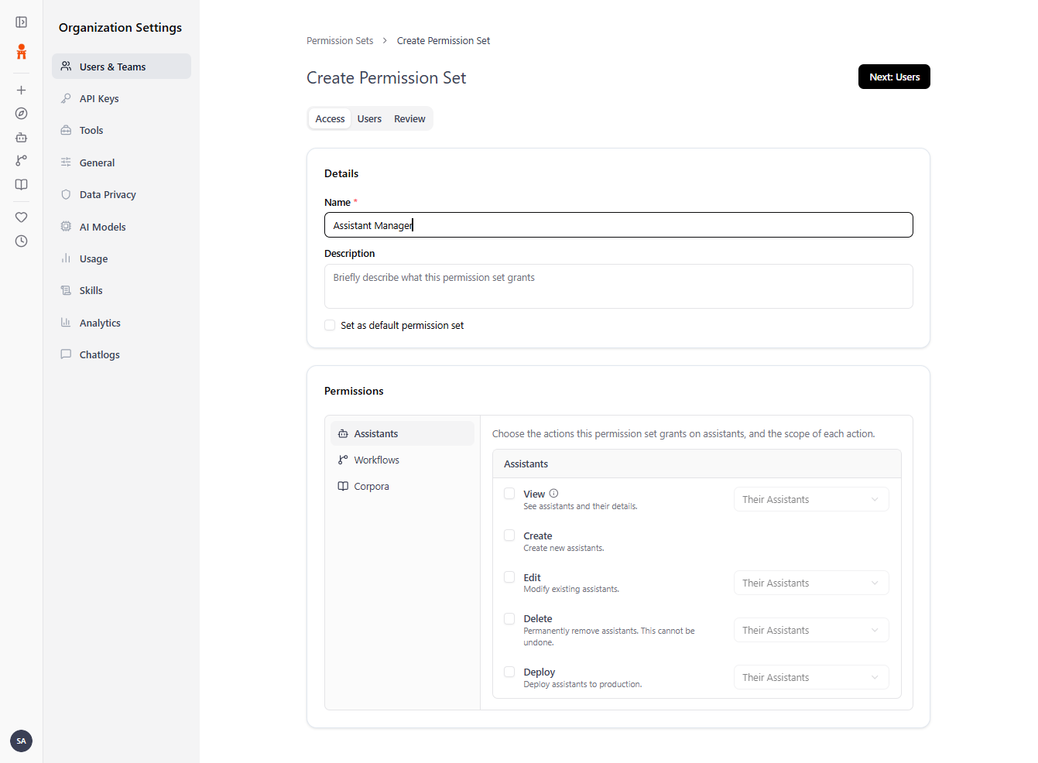Toggle the sidebar panel icon
This screenshot has width=1038, height=763.
coord(22,22)
